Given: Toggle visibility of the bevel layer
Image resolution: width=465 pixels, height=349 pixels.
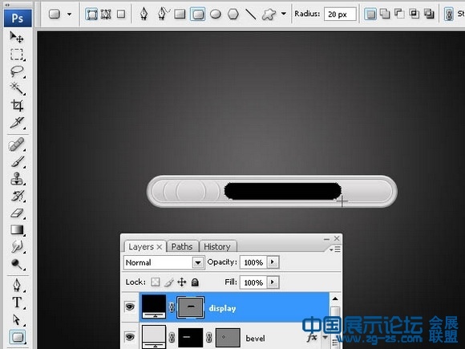Looking at the screenshot, I should pos(130,337).
